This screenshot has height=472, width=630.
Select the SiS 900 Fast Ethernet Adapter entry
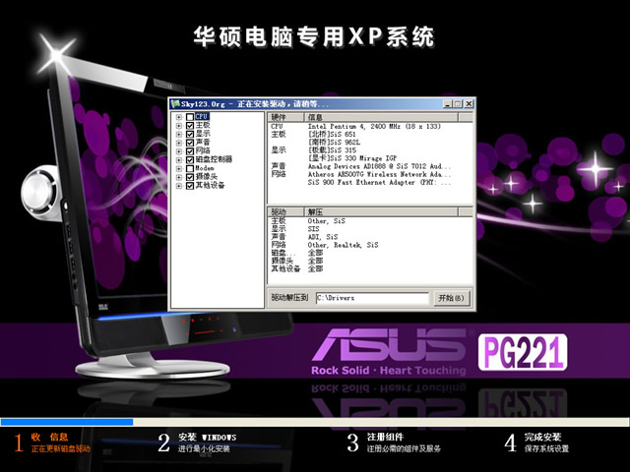(379, 183)
